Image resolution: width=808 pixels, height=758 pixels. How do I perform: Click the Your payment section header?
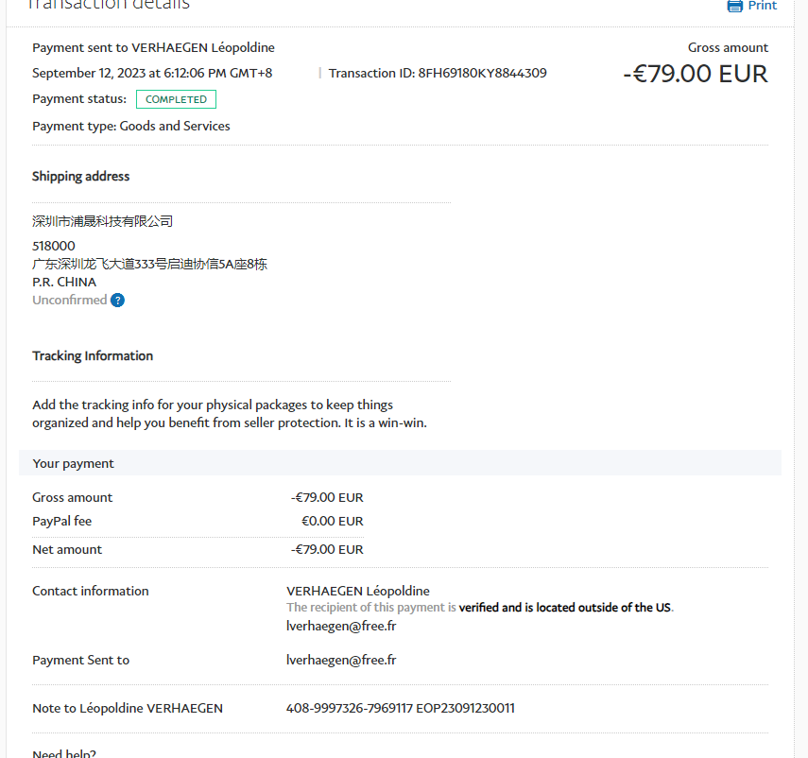point(74,463)
